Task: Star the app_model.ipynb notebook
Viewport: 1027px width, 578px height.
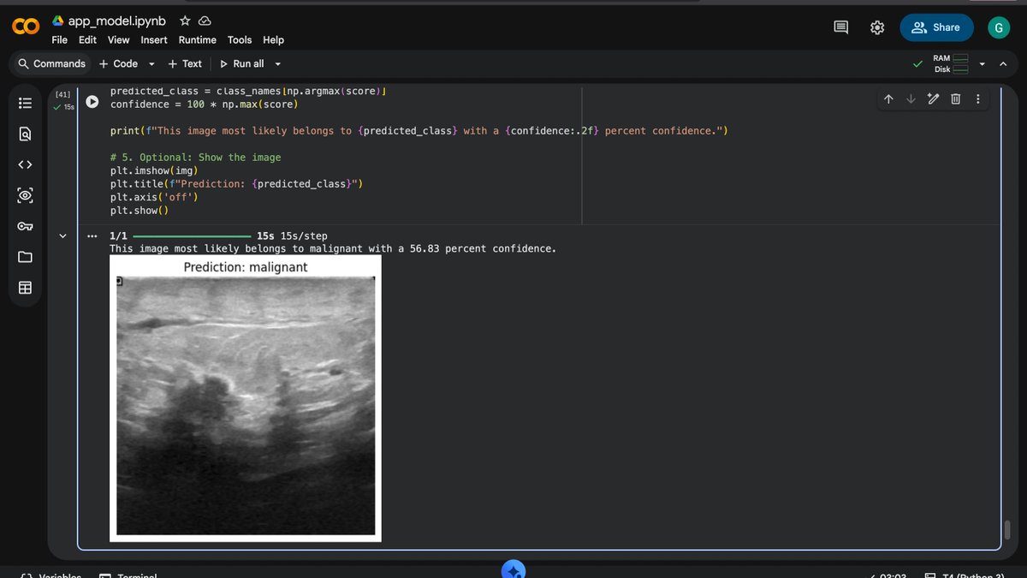Action: click(185, 21)
